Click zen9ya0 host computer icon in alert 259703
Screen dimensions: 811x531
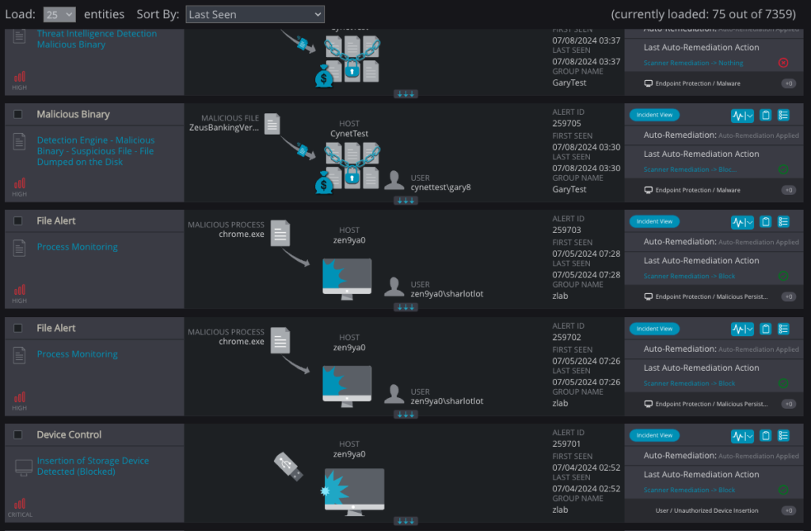coord(347,279)
